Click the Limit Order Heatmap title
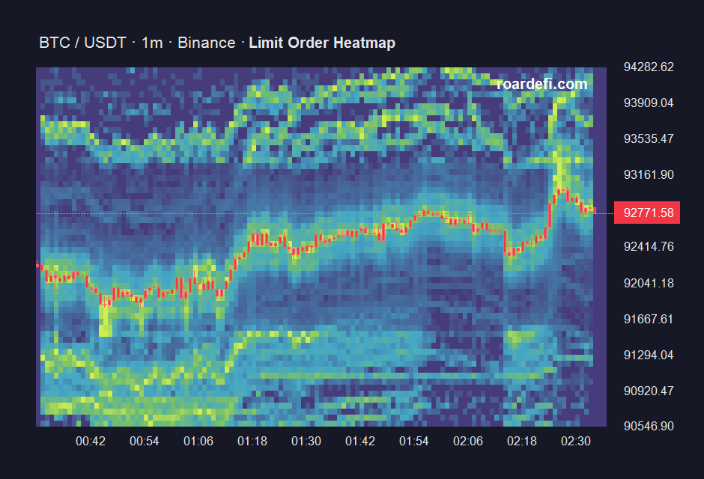 click(322, 43)
